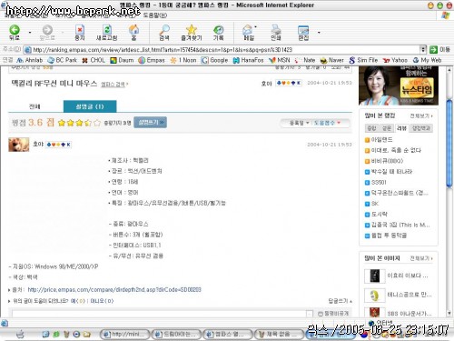
Task: Click the SK link in sidebar list
Action: point(375,204)
